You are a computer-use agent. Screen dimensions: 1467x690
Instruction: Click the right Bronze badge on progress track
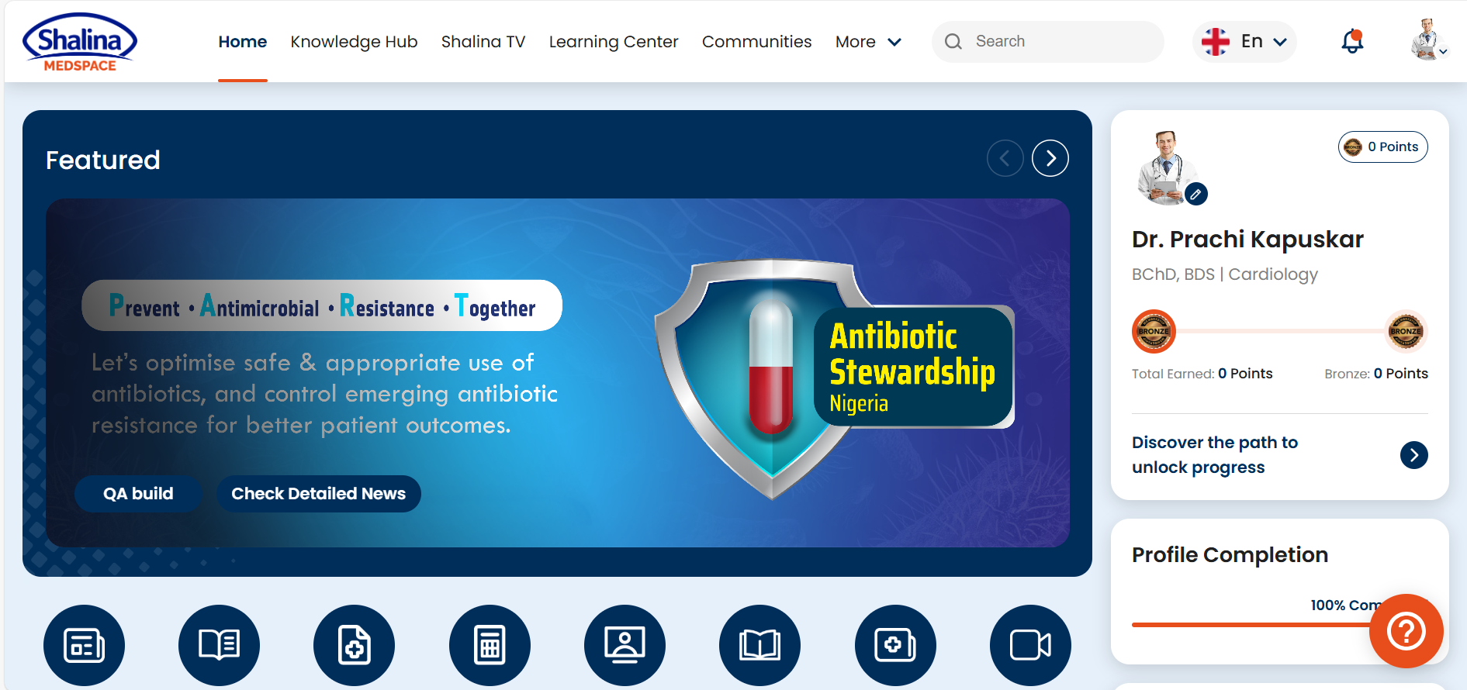(1406, 331)
